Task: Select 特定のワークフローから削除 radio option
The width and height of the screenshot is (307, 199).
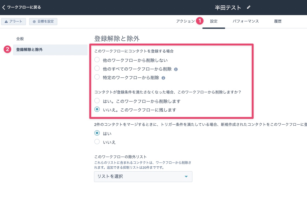Action: pyautogui.click(x=97, y=77)
